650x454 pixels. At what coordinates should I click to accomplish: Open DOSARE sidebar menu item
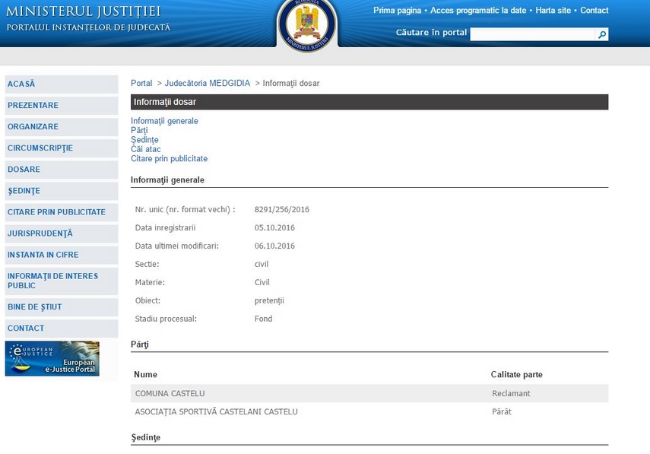pyautogui.click(x=24, y=170)
